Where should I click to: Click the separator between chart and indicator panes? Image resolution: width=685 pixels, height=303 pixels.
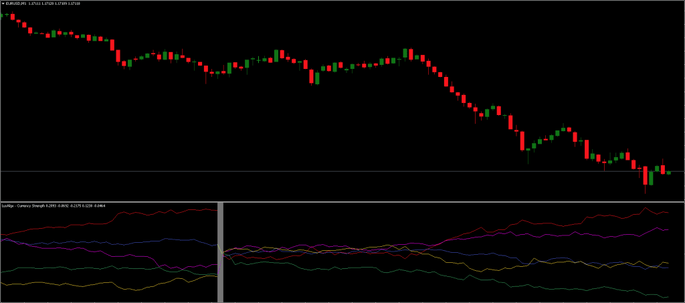342,201
